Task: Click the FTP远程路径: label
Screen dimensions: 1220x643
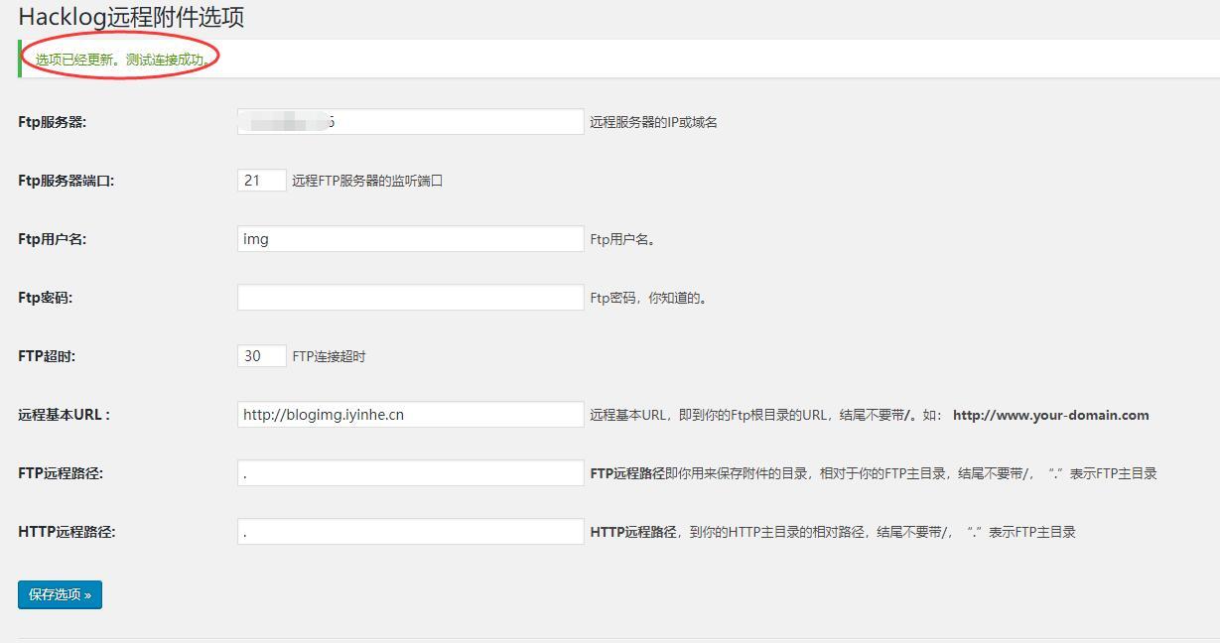Action: coord(61,473)
